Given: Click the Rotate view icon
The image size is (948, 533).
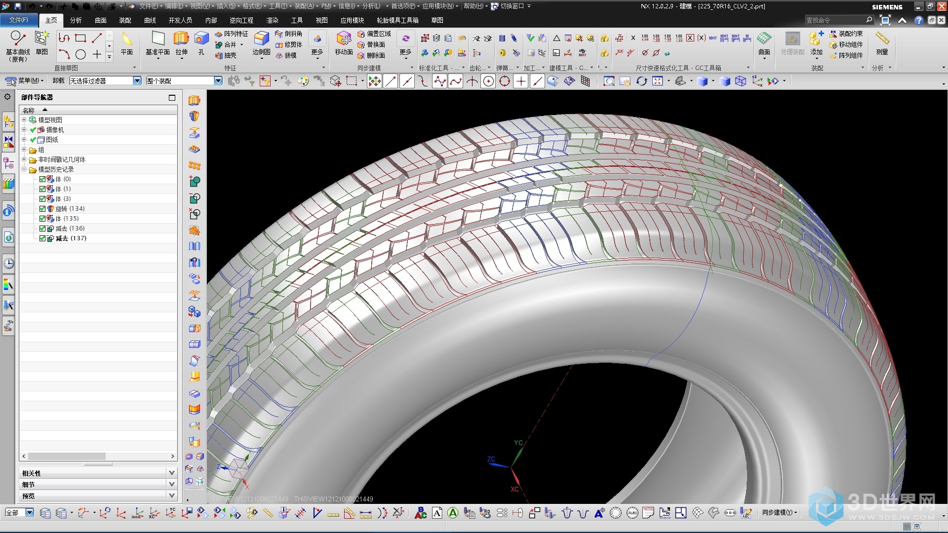Looking at the screenshot, I should pos(641,81).
